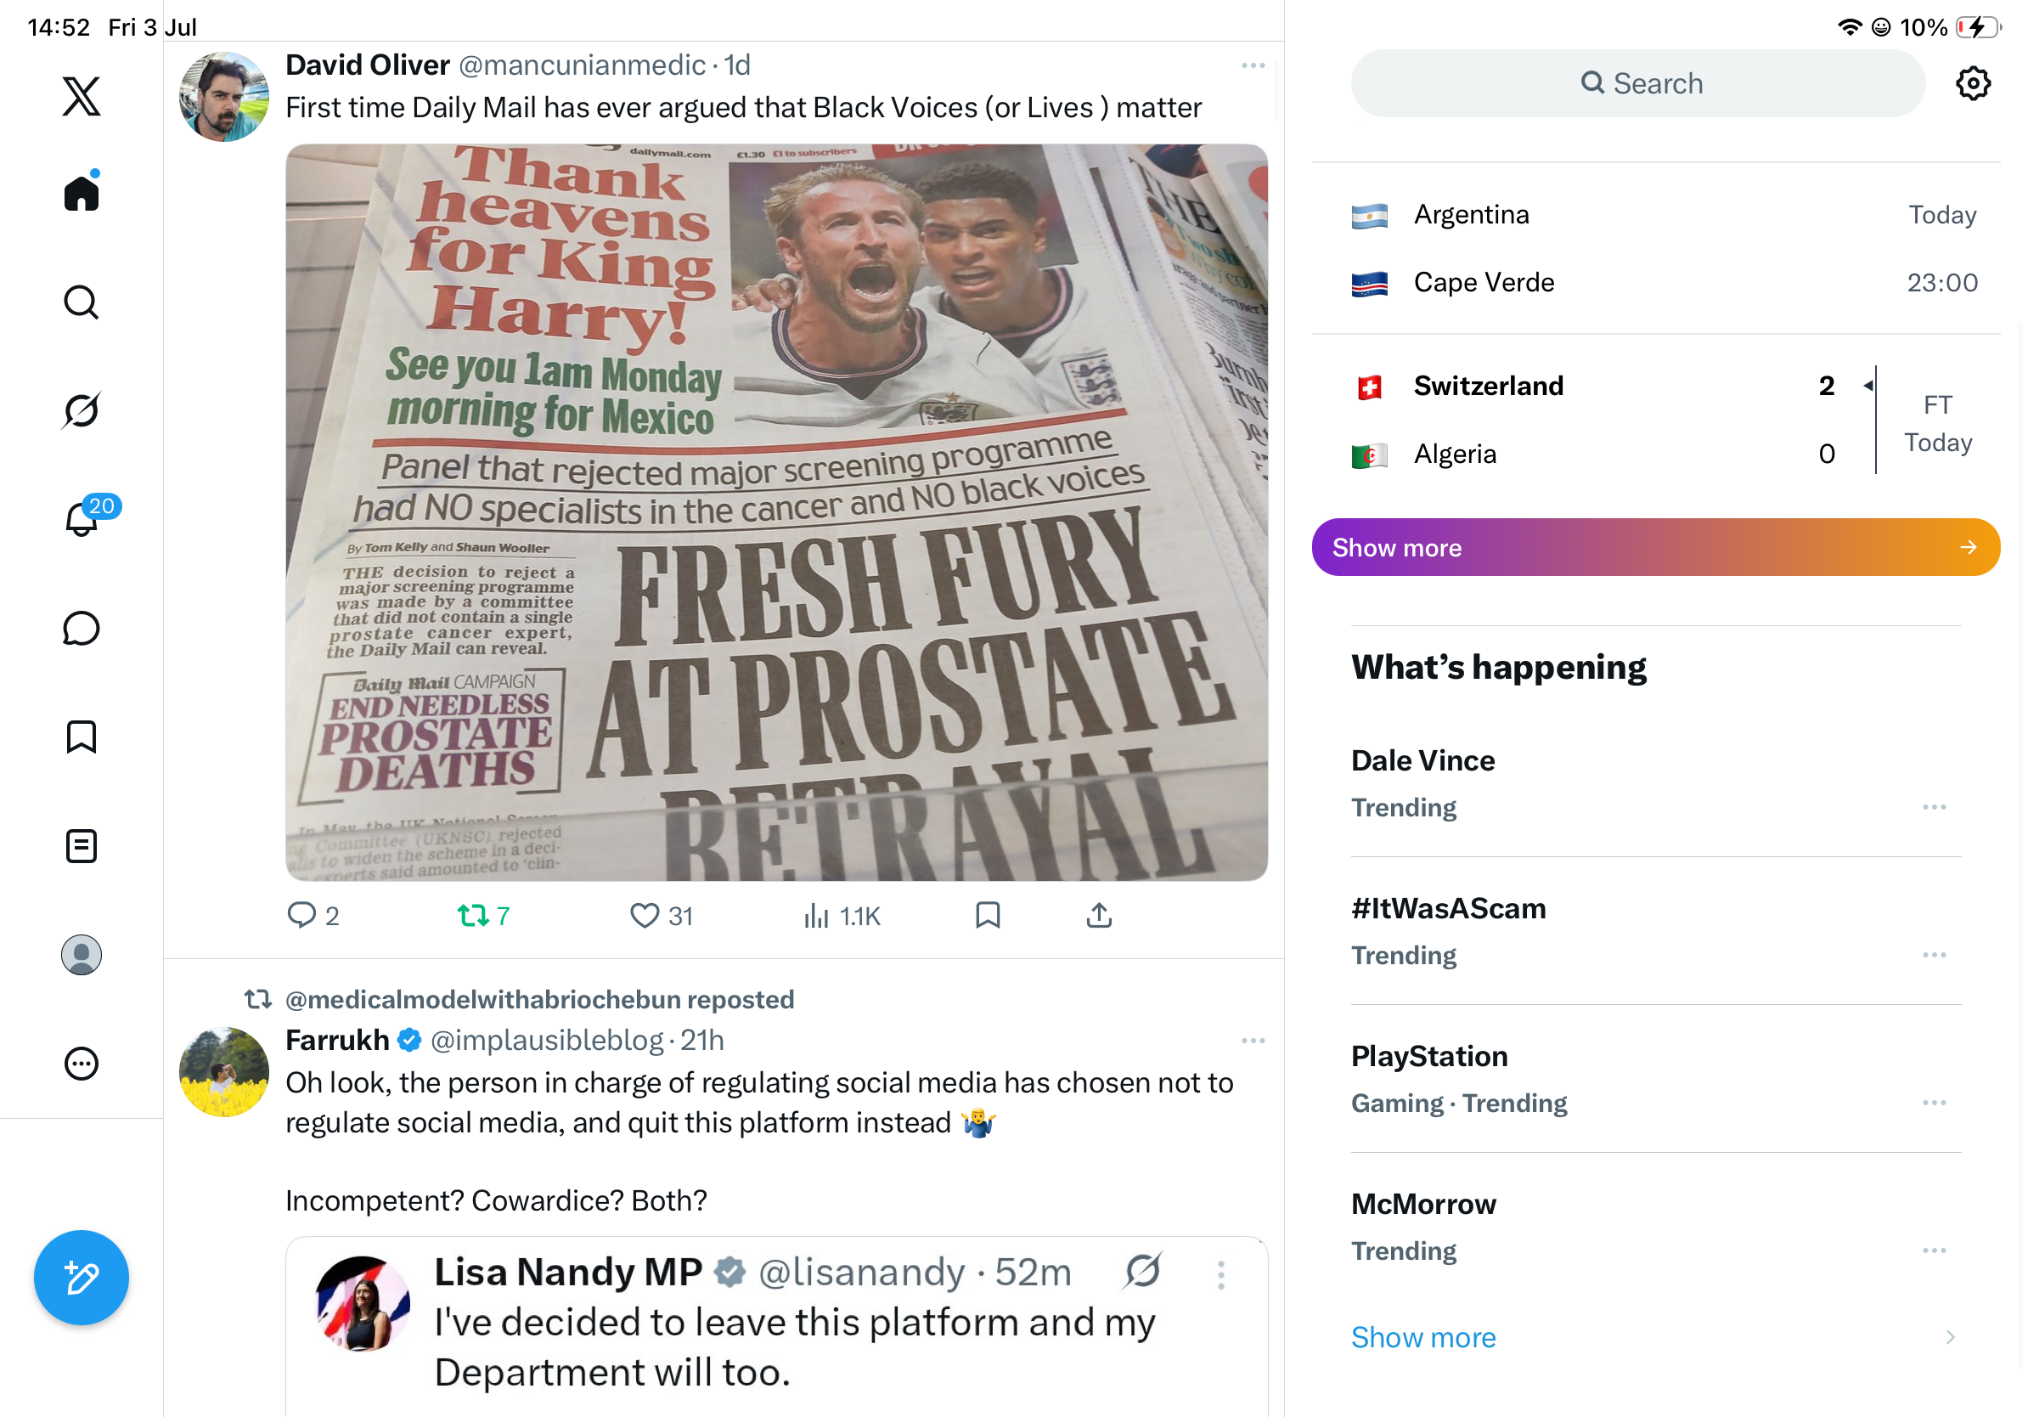Bookmark David Oliver's post
The image size is (2028, 1417).
click(x=988, y=915)
